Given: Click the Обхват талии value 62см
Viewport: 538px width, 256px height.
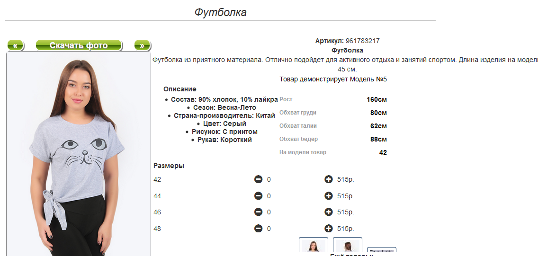Looking at the screenshot, I should [x=378, y=126].
